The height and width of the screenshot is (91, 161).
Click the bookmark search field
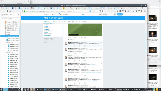10,19
